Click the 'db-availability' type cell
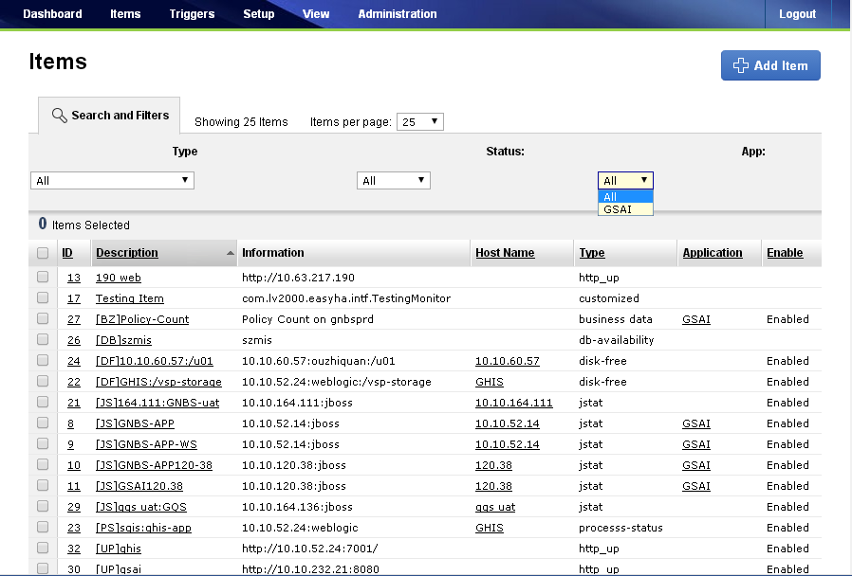Screen dimensions: 852x576 point(616,340)
